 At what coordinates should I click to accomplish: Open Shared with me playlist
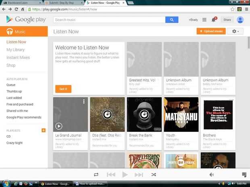click(17, 111)
